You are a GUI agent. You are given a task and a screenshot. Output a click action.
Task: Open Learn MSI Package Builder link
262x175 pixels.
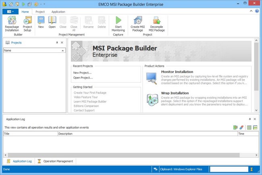point(90,102)
